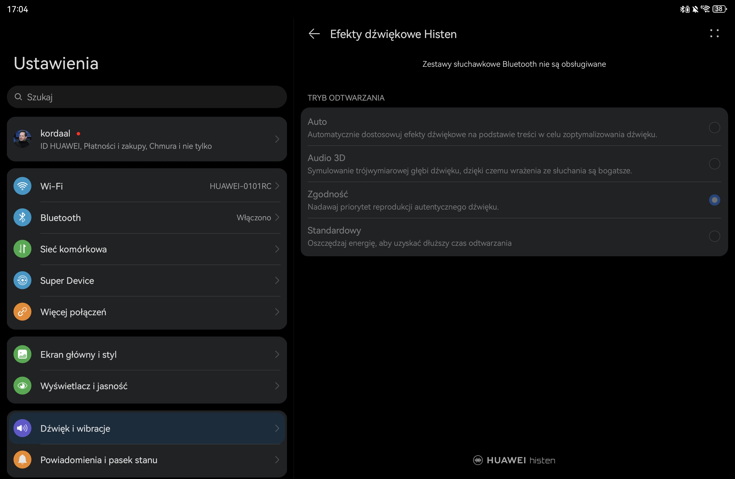The image size is (735, 479).
Task: Open Wyświetlacz i jasność chevron
Action: 277,386
